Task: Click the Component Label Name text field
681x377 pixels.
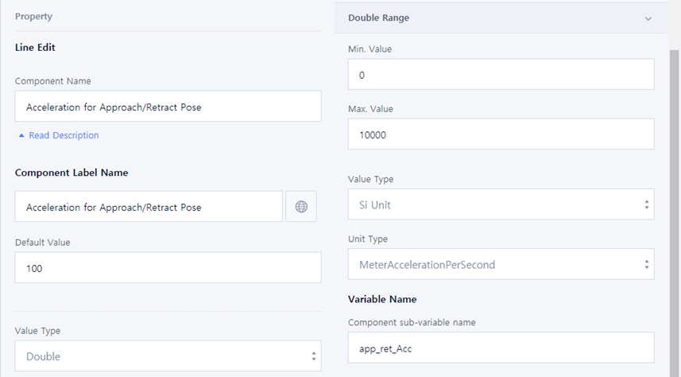Action: click(x=149, y=207)
